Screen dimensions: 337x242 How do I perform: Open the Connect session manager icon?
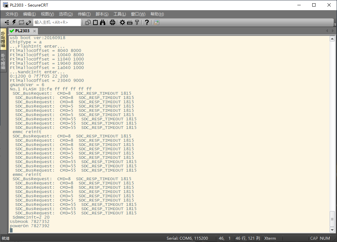tap(7, 22)
